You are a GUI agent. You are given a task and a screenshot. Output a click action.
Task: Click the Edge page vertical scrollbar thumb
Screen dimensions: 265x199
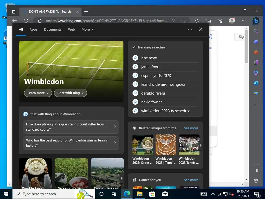click(246, 47)
